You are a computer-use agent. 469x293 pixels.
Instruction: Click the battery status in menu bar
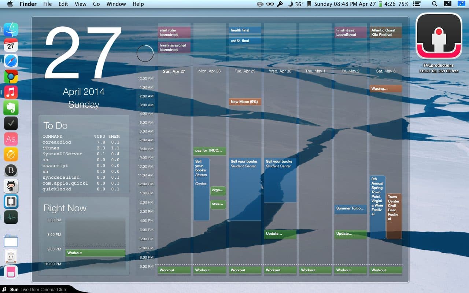pyautogui.click(x=380, y=4)
